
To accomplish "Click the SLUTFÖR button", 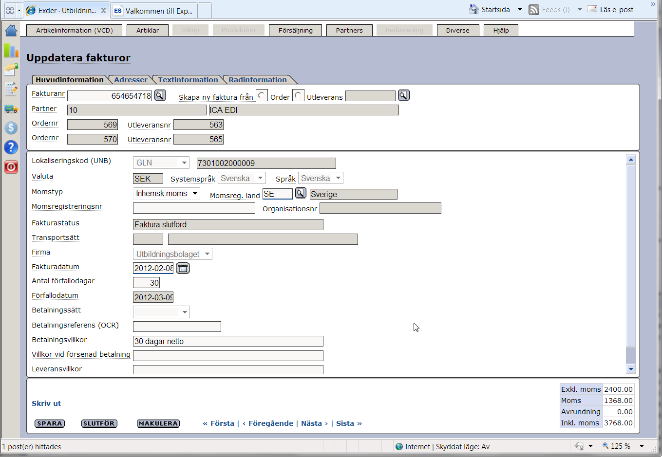I will click(99, 423).
